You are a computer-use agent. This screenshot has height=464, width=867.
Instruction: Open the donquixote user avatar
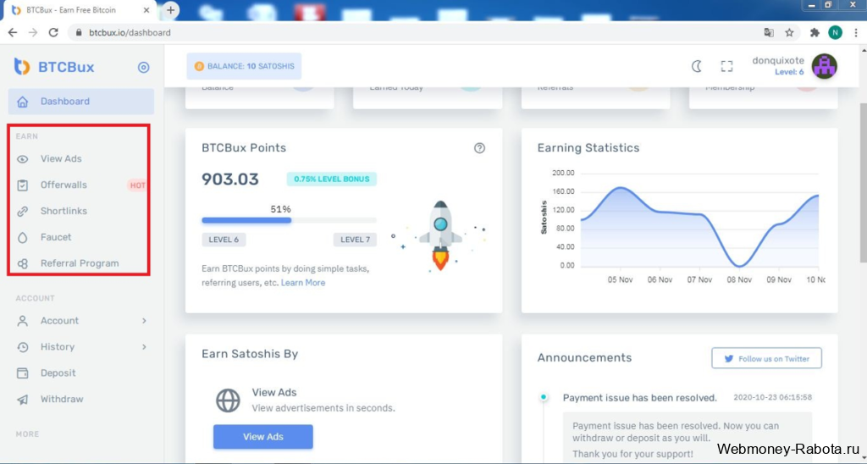click(824, 66)
